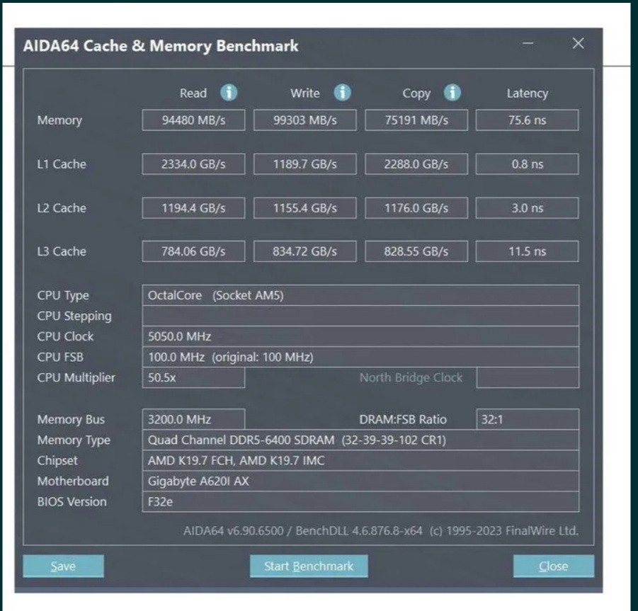Image resolution: width=638 pixels, height=611 pixels.
Task: Click the info icon next to Write
Action: pos(342,92)
